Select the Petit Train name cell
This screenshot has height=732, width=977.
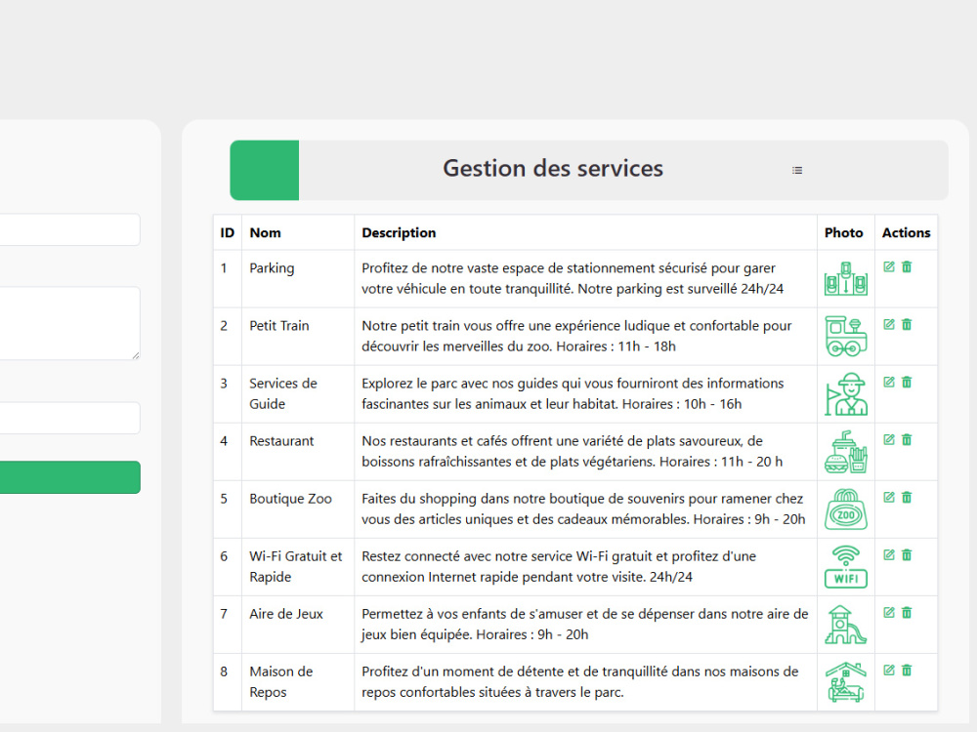point(298,336)
